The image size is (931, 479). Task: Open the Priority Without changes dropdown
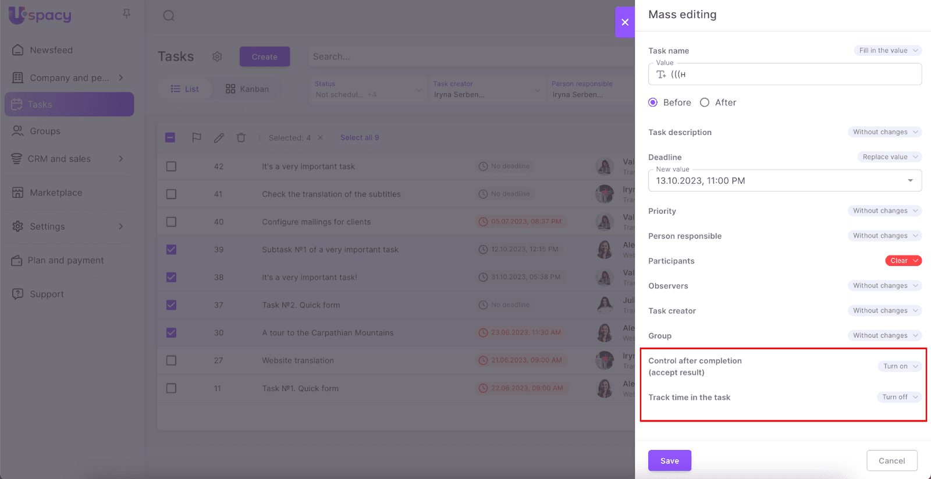click(x=884, y=211)
